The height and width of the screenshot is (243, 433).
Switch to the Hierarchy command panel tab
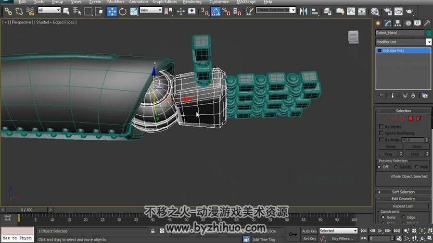click(398, 24)
